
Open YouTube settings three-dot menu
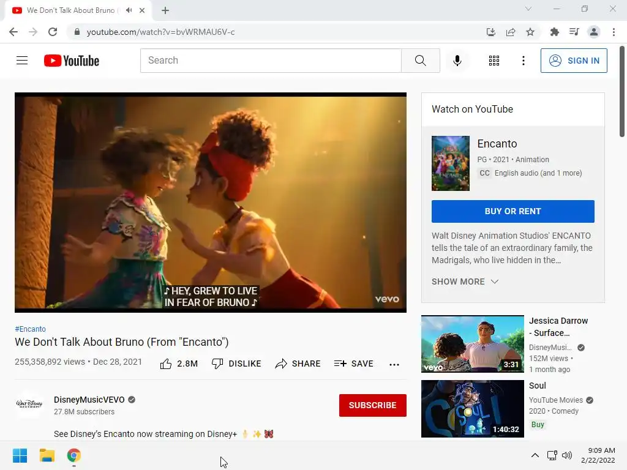tap(523, 61)
